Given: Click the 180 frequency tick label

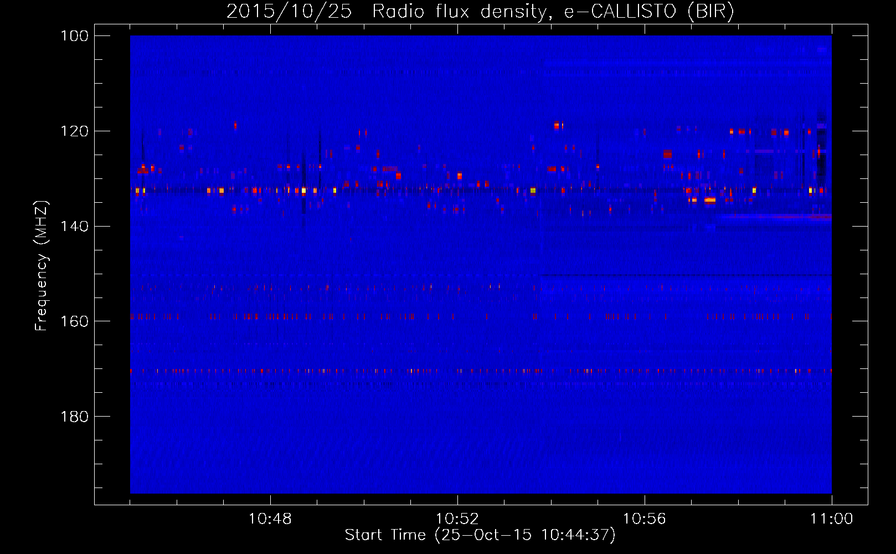Looking at the screenshot, I should point(75,416).
